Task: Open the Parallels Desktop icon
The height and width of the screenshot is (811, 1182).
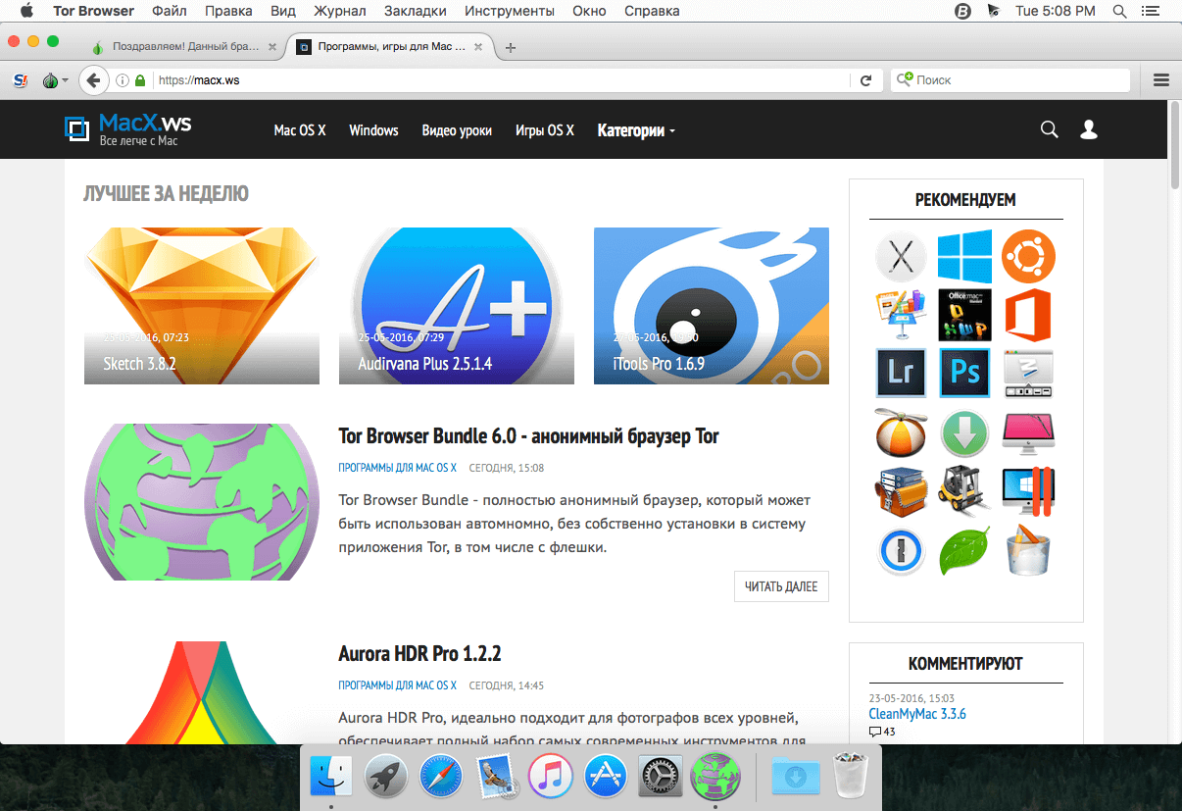Action: click(x=1029, y=491)
